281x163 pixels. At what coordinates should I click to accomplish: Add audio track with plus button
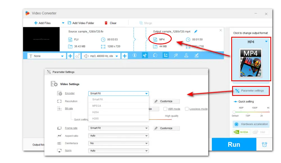click(x=124, y=56)
